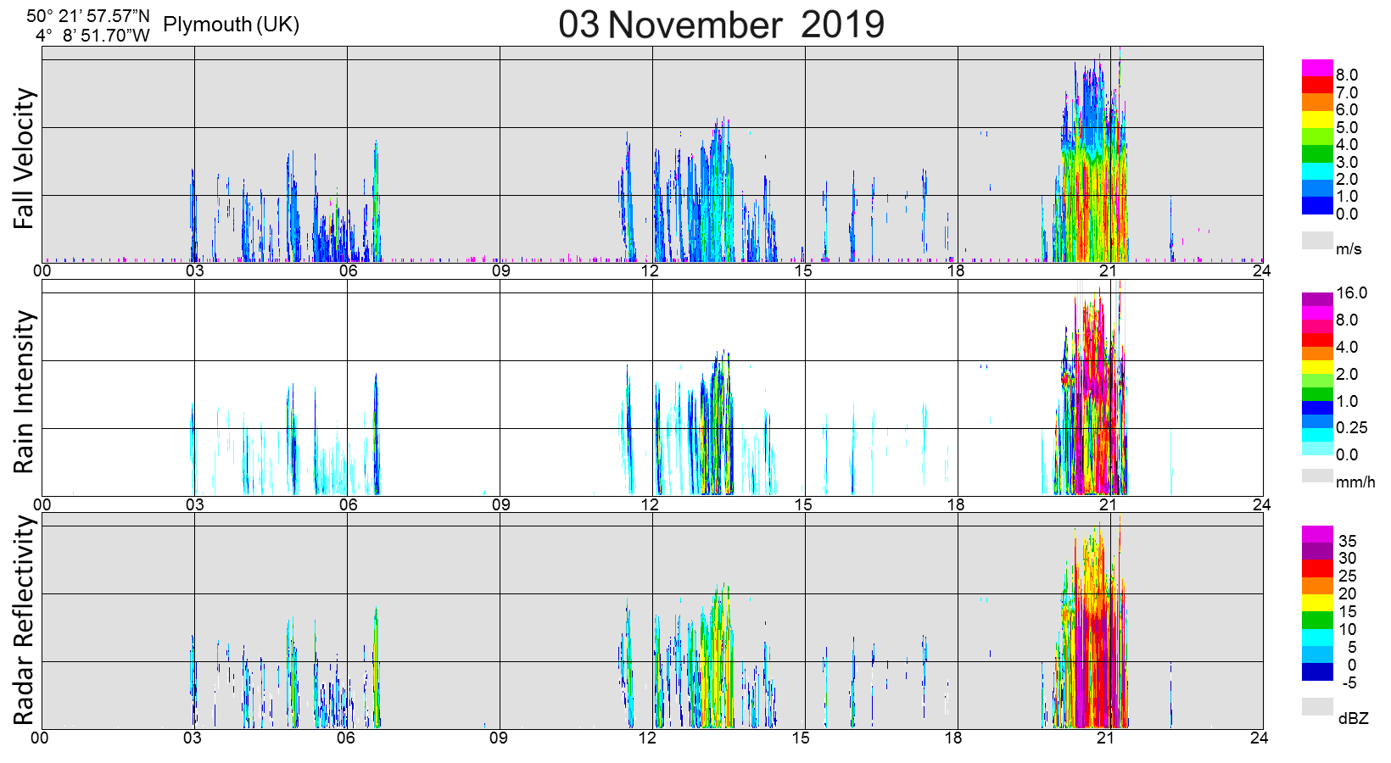Click the latitude text 50° 21' 57.57"N
Screen dimensions: 1391x763
[x=88, y=16]
